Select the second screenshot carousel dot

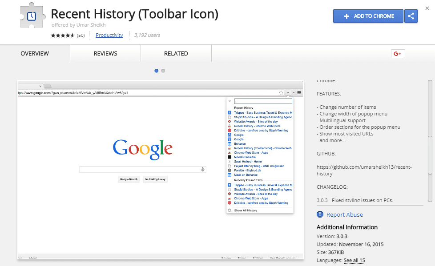(163, 71)
